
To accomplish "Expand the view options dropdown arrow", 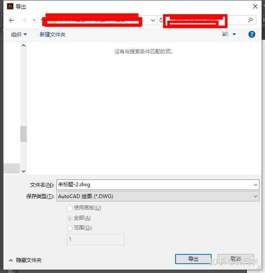I will (234, 34).
